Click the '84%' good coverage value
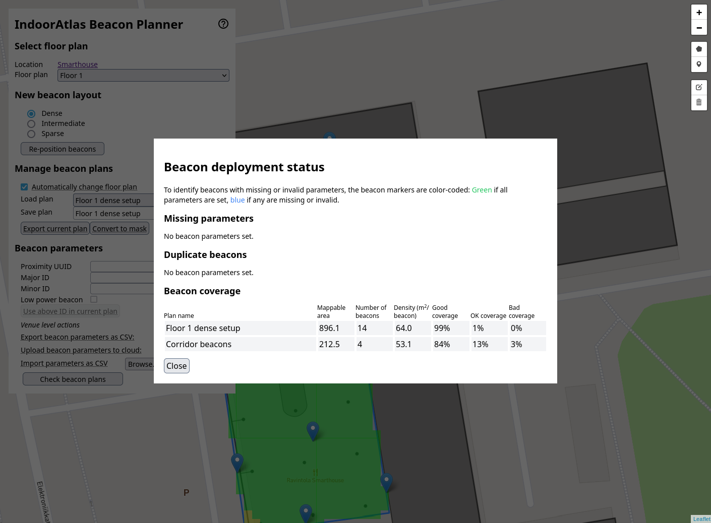The width and height of the screenshot is (711, 523). coord(451,344)
